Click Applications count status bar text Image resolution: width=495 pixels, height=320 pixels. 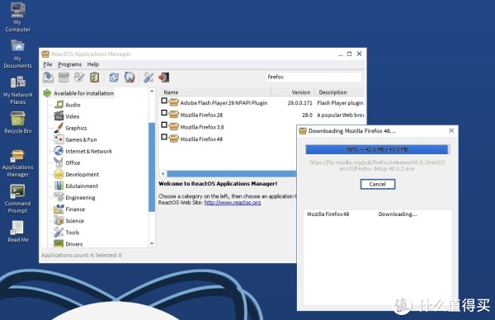82,255
